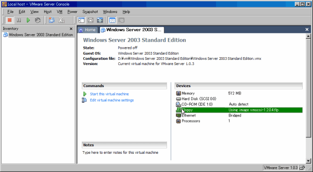
Task: Close the current virtual machine tab
Action: 307,29
